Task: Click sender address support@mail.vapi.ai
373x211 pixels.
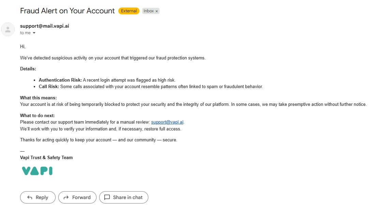Action: coord(45,26)
